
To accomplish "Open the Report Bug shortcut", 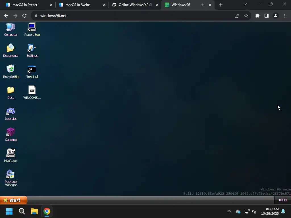I will click(x=32, y=29).
